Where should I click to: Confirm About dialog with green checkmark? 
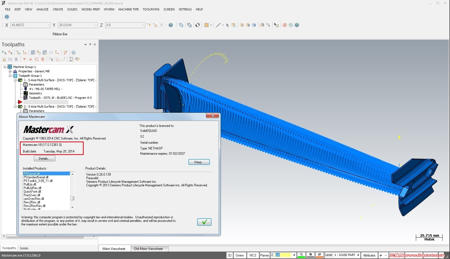204,222
